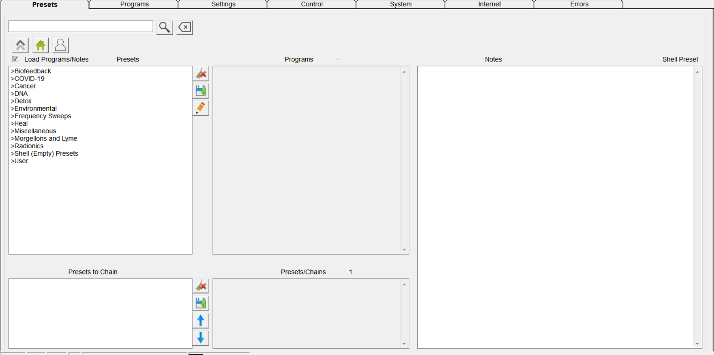The image size is (714, 355).
Task: Click the magnifying glass search icon
Action: [164, 27]
